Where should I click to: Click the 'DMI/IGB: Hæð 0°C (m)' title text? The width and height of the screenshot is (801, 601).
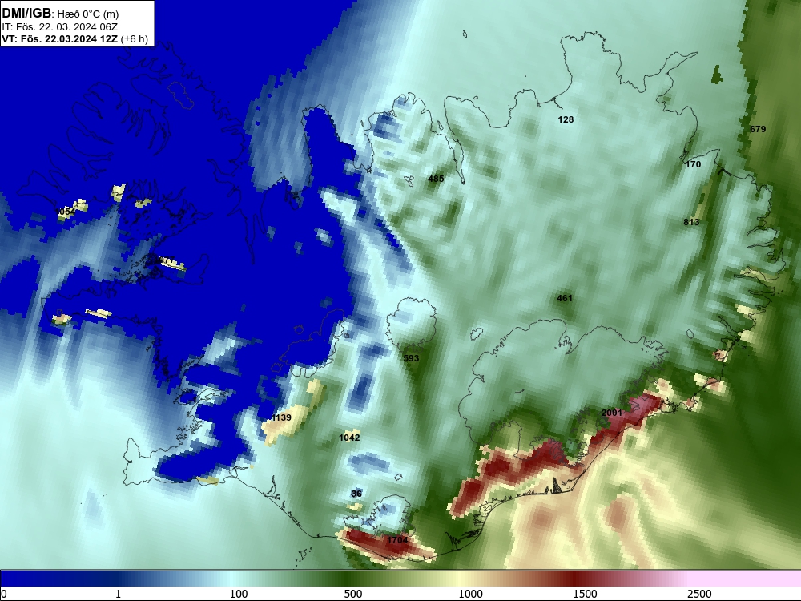coord(60,14)
